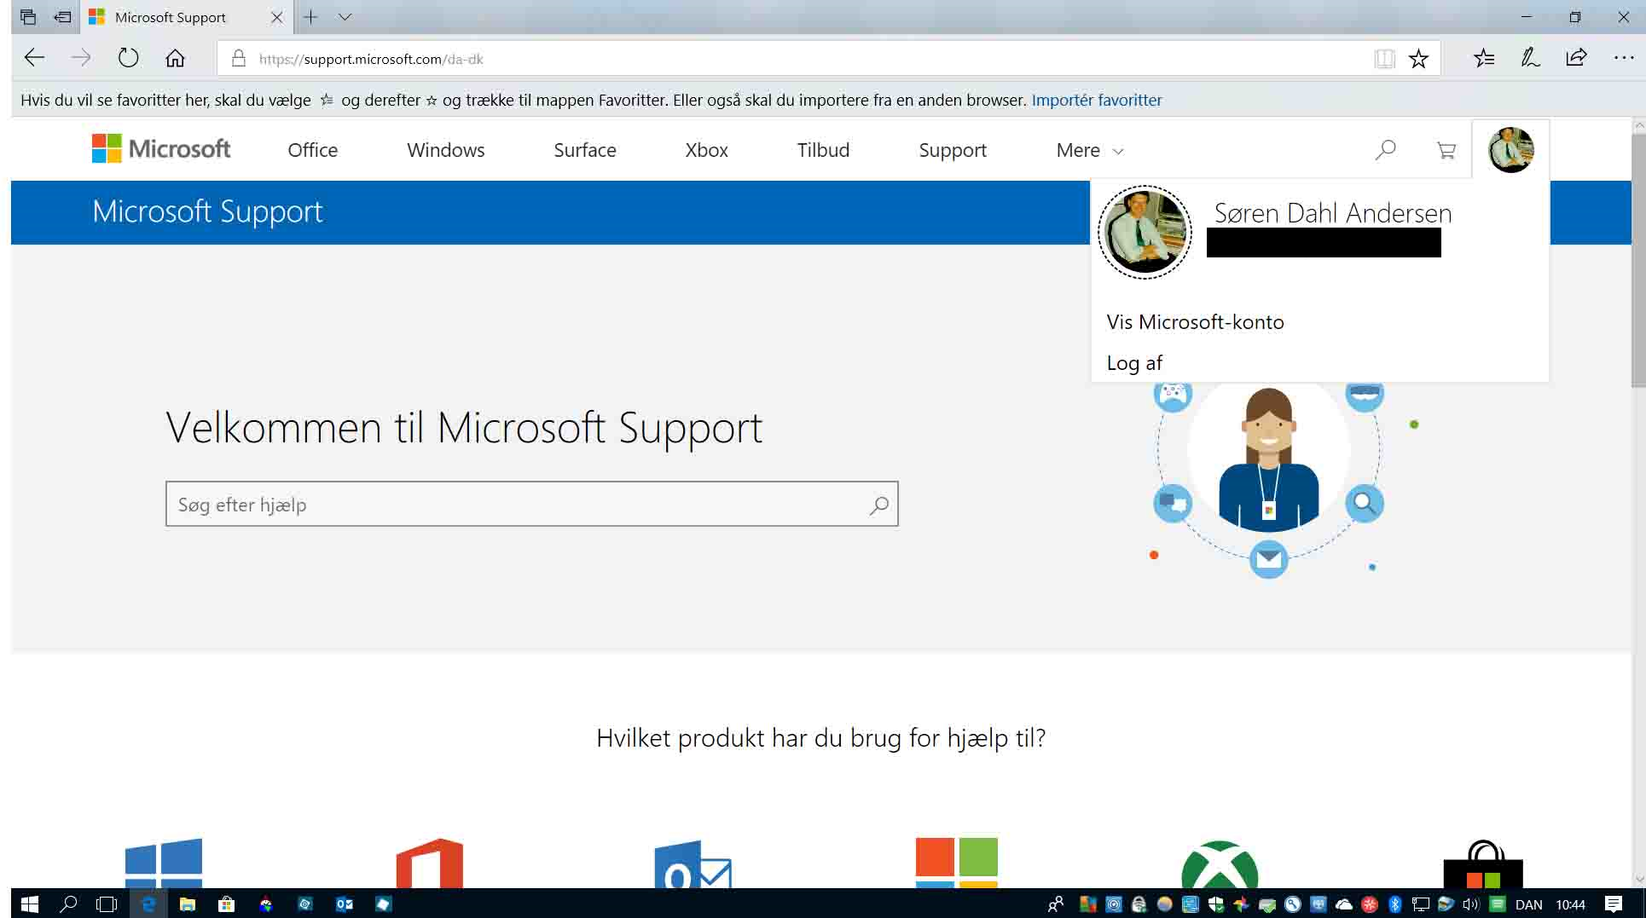Open reading view in address bar
This screenshot has height=918, width=1646.
[1384, 59]
